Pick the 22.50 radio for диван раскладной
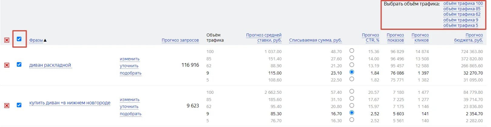Screen dimensions: 491x127 click(x=352, y=79)
